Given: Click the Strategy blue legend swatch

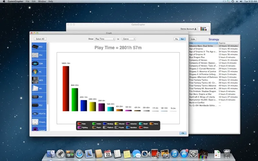Looking at the screenshot, I should tap(105, 124).
